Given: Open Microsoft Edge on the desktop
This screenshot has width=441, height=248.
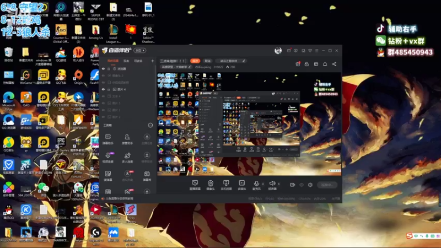Looking at the screenshot, I should [8, 100].
